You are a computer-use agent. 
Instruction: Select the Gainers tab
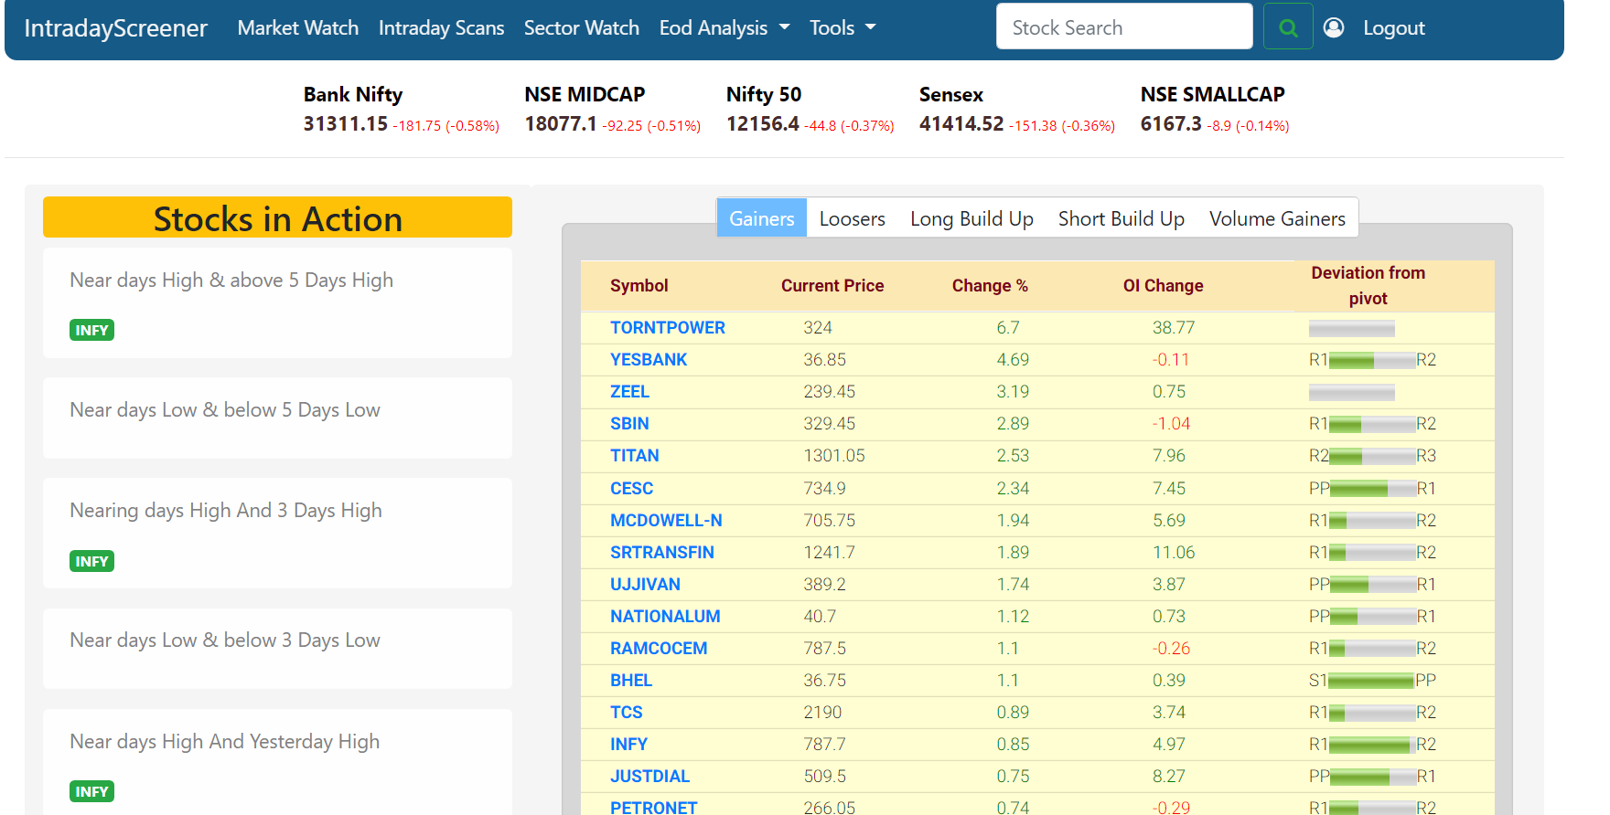coord(761,218)
